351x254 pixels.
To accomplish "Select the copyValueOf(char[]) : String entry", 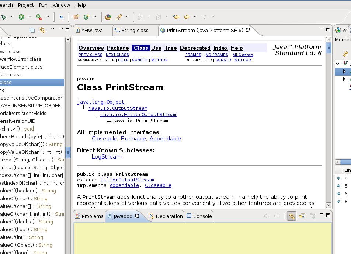I will (x=31, y=145).
